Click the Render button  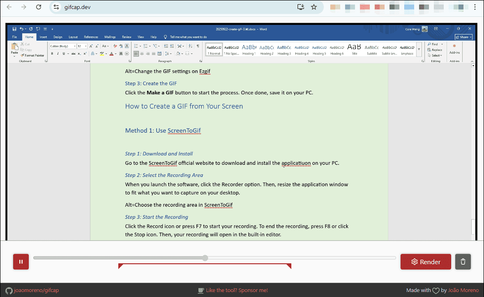click(426, 261)
